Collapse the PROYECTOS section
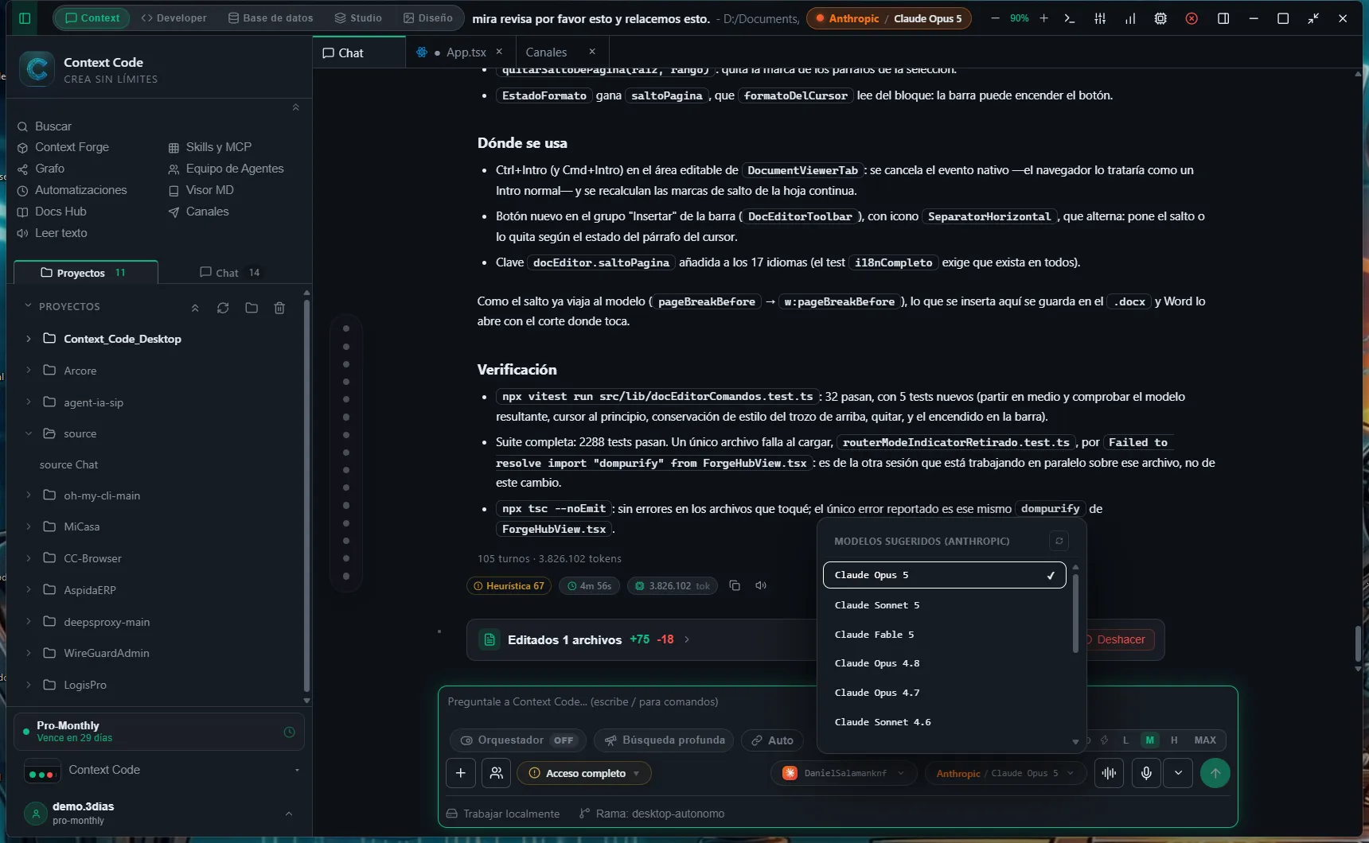The height and width of the screenshot is (843, 1369). [29, 306]
